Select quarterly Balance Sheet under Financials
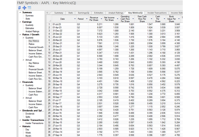The image size is (199, 137). pyautogui.click(x=35, y=88)
